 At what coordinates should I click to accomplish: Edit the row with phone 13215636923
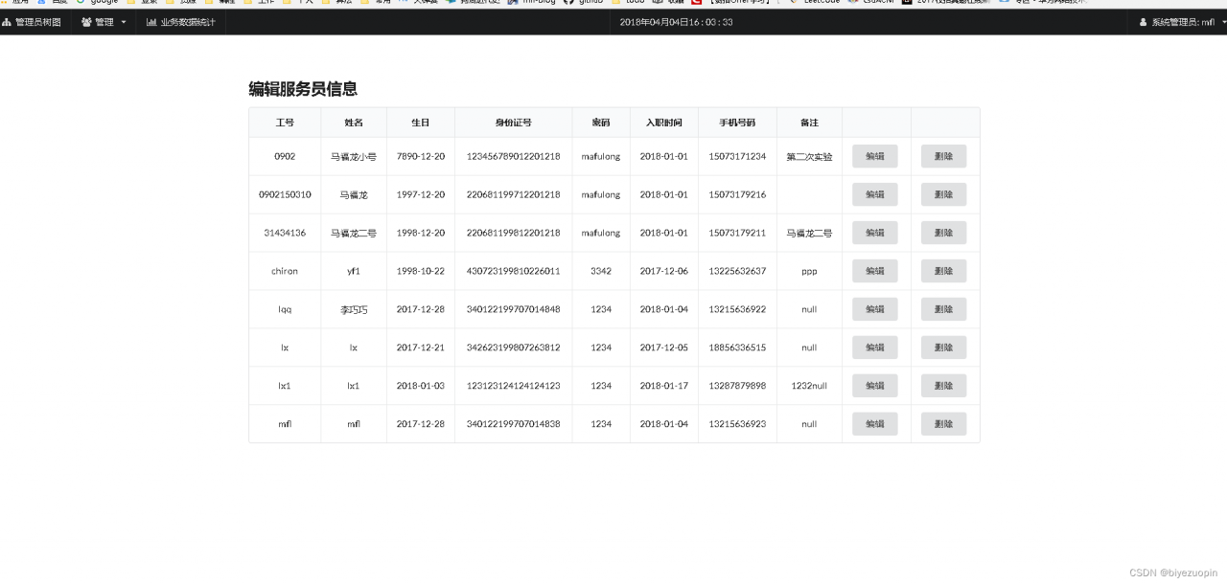pos(875,424)
